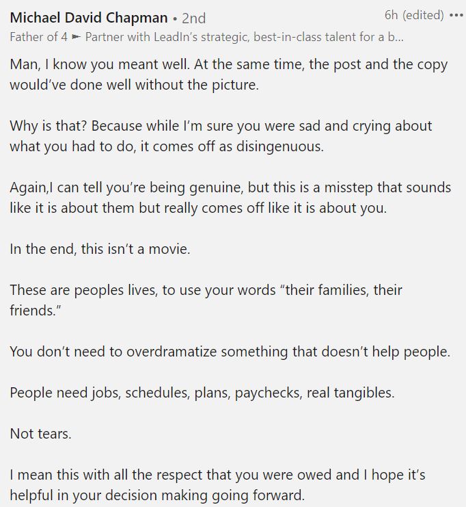Screen dimensions: 466x507
Task: Click the 'Man, I know you meant well' paragraph
Action: [x=229, y=75]
